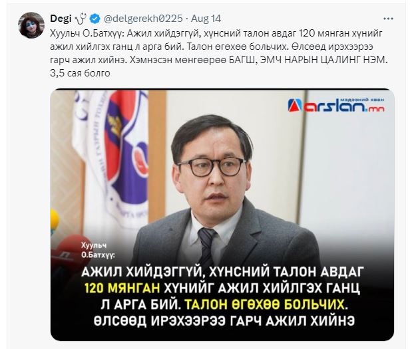Click the stethoscope emoji beside Degi
Image resolution: width=412 pixels, height=349 pixels.
tap(81, 19)
